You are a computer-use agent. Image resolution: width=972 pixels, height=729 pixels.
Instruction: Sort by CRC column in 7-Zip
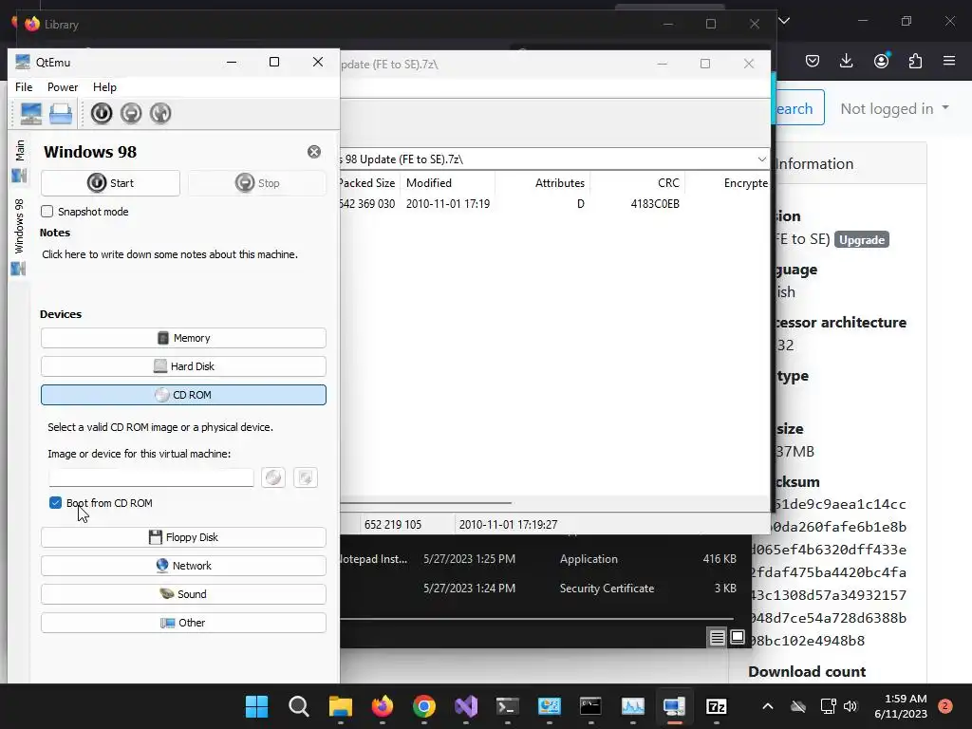tap(637, 183)
